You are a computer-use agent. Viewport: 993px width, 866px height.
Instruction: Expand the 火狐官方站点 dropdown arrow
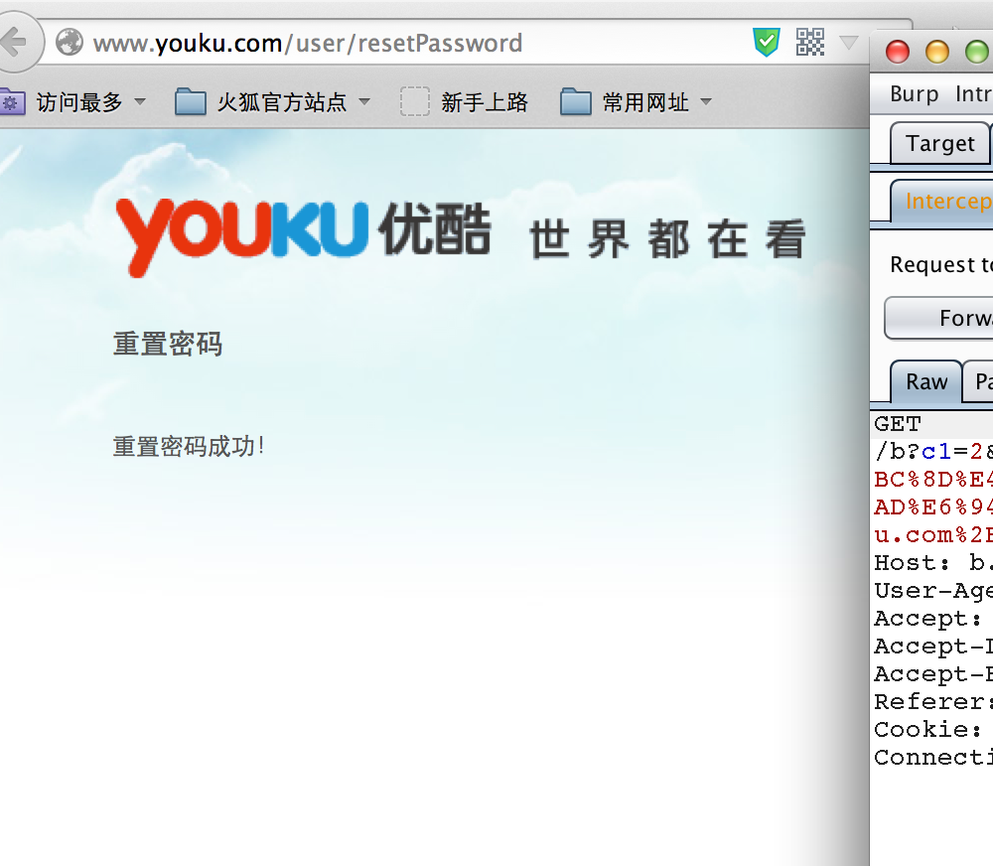click(364, 102)
